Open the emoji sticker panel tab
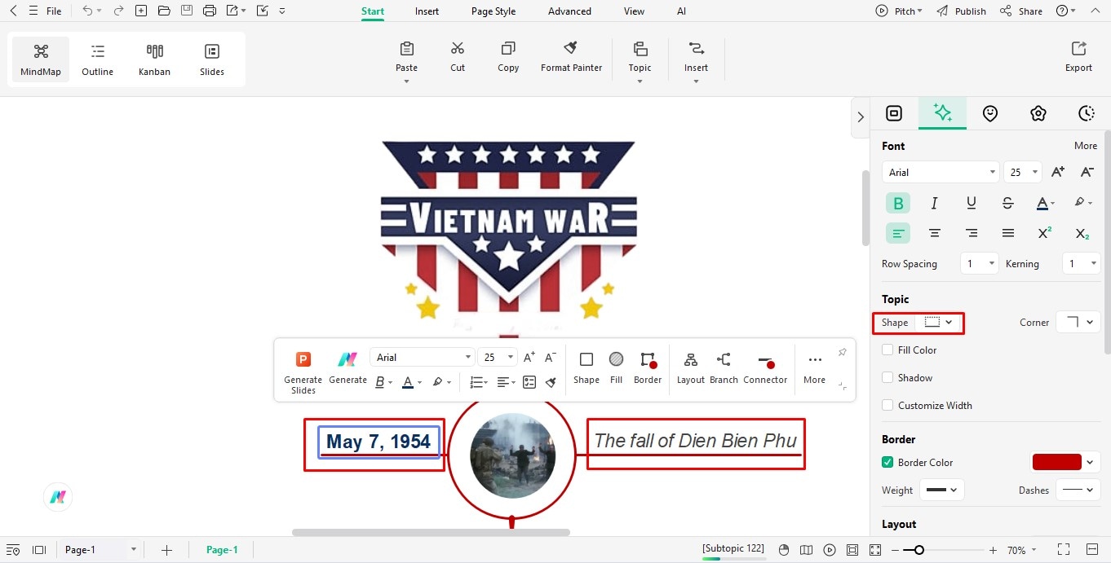The image size is (1111, 563). coord(990,113)
